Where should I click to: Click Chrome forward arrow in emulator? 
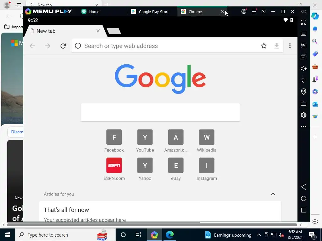point(48,46)
